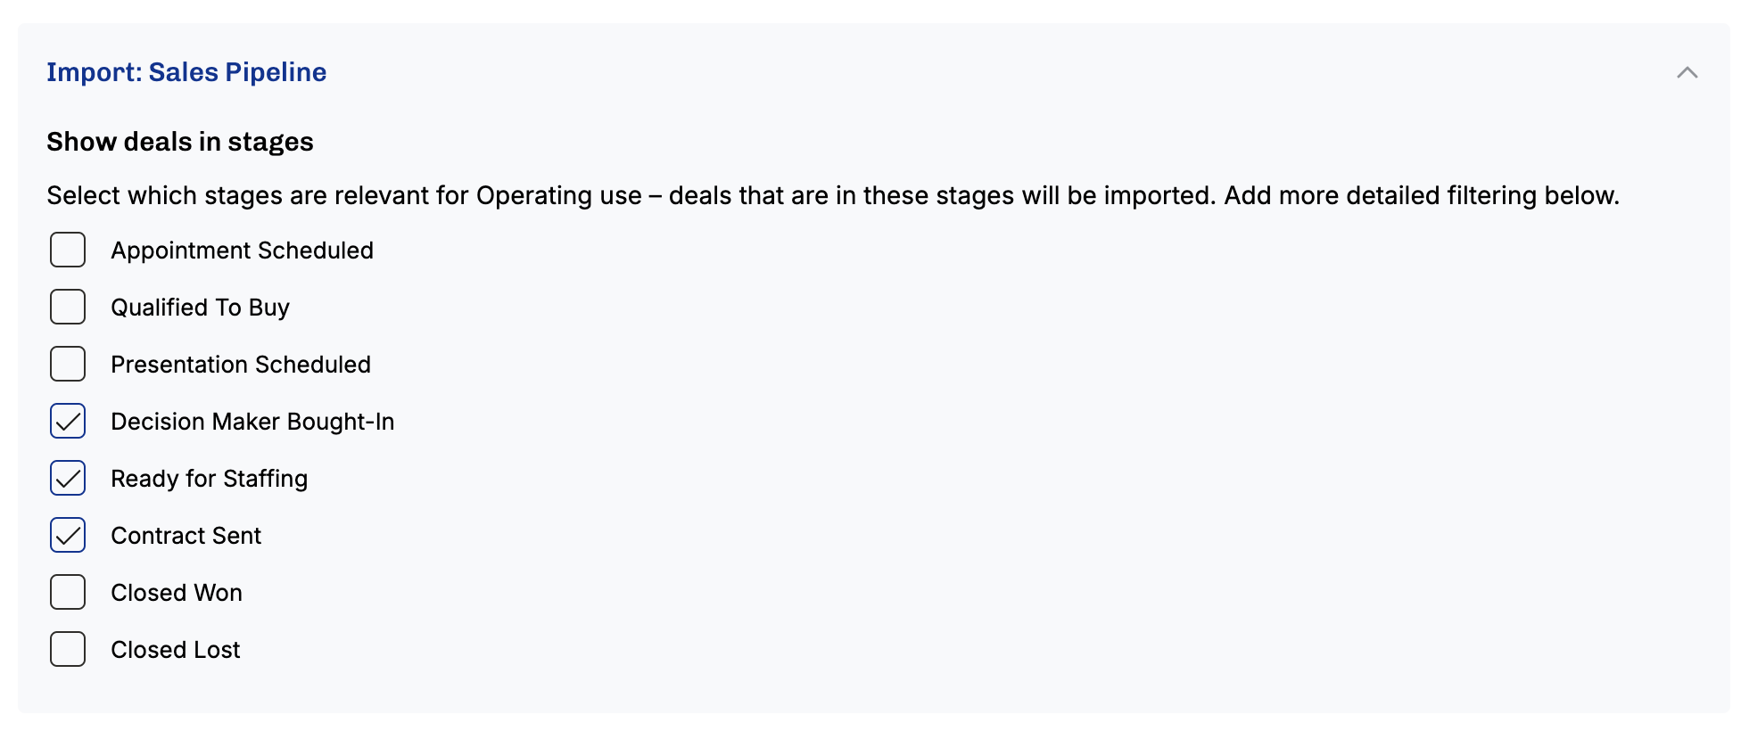Collapse the Import: Sales Pipeline section chevron
The height and width of the screenshot is (731, 1741).
pyautogui.click(x=1687, y=73)
